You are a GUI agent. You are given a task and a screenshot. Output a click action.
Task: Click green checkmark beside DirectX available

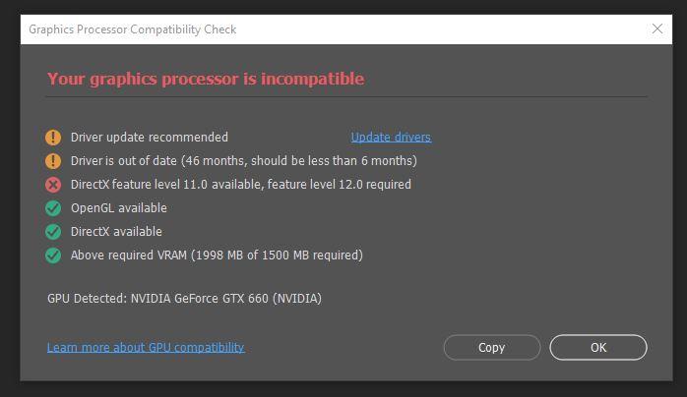point(53,232)
